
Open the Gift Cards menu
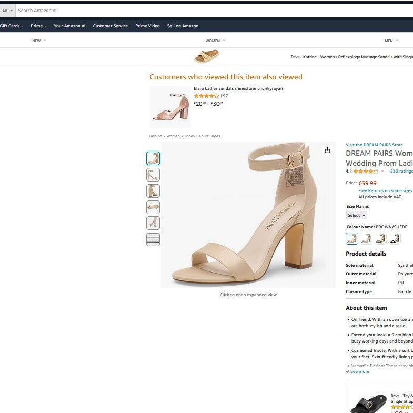point(12,26)
